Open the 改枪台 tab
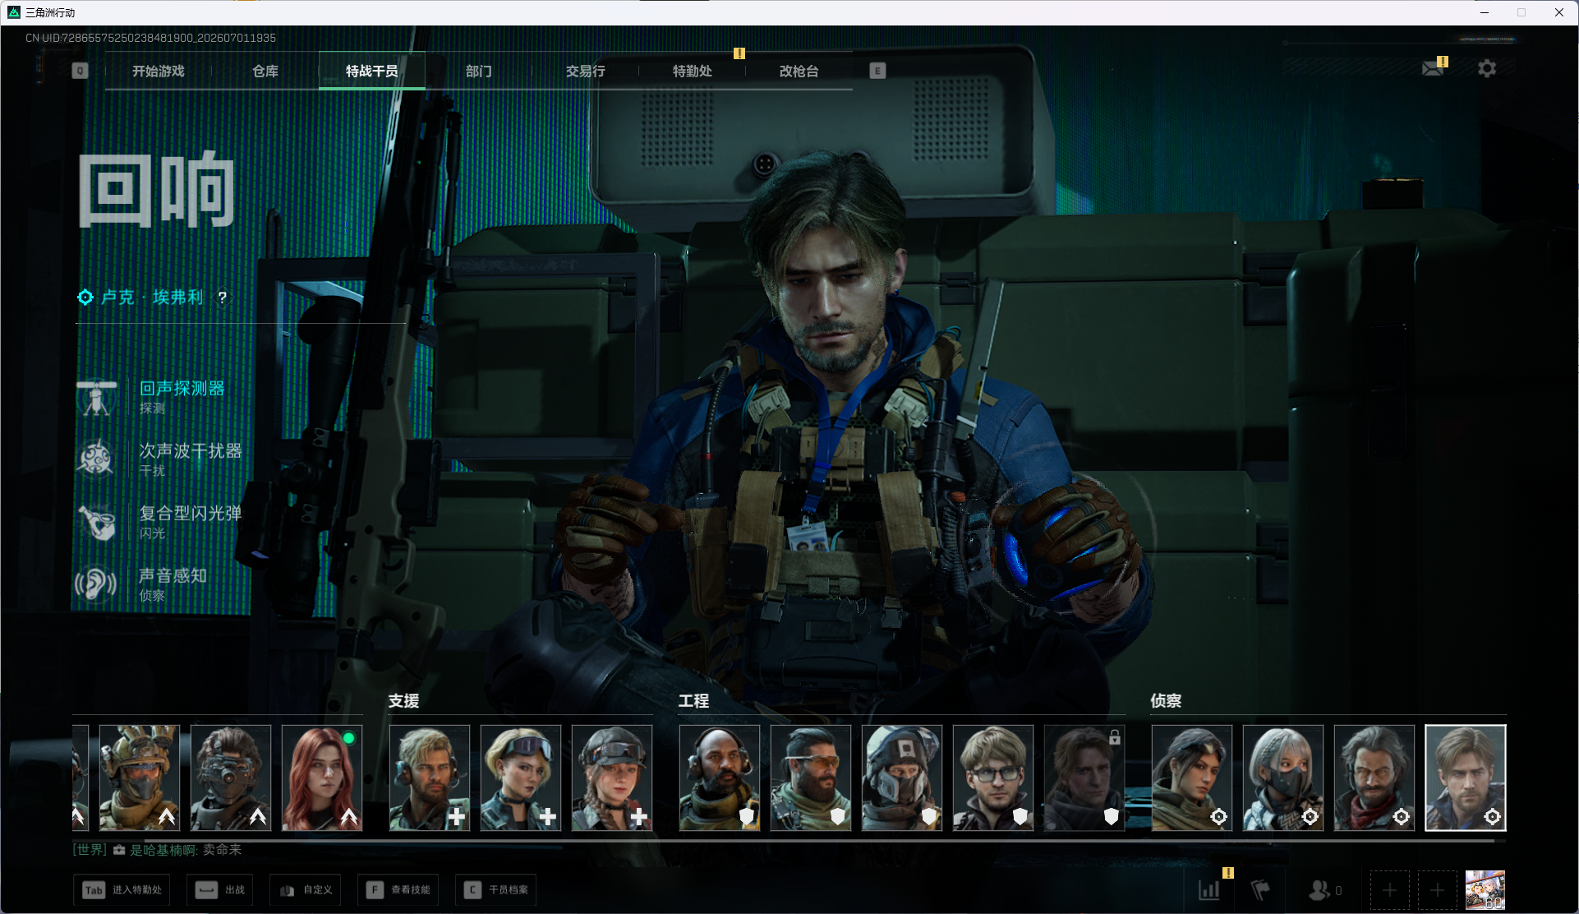 (x=799, y=71)
